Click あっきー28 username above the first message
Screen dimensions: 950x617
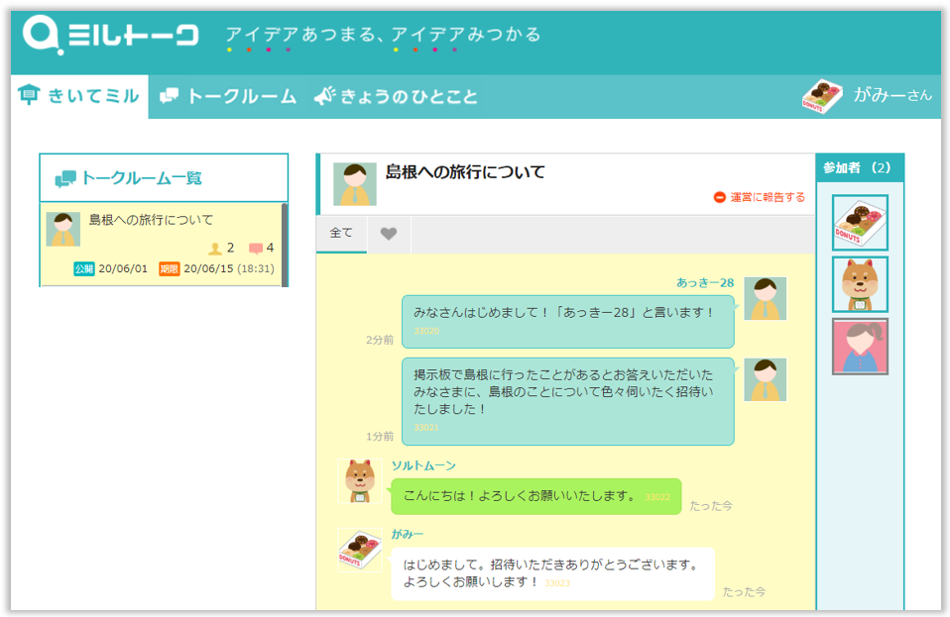pos(704,282)
